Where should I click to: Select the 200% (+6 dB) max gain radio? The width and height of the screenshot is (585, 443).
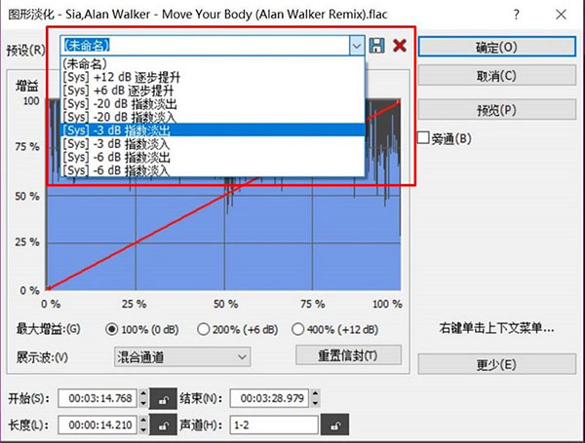click(205, 329)
